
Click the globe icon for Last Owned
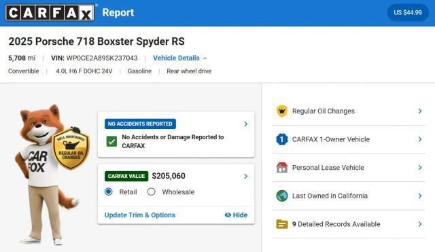coord(282,196)
